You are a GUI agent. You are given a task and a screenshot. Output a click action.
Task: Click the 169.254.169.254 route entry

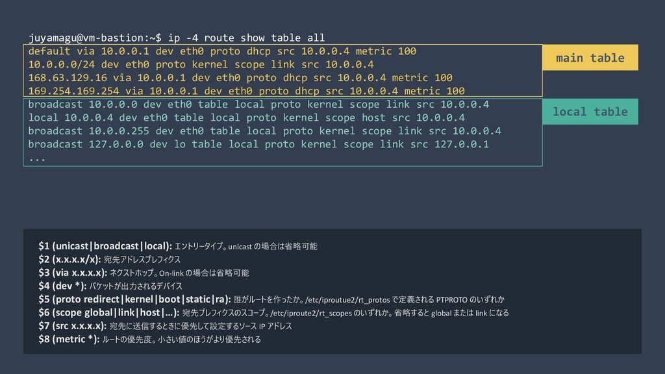coord(246,91)
